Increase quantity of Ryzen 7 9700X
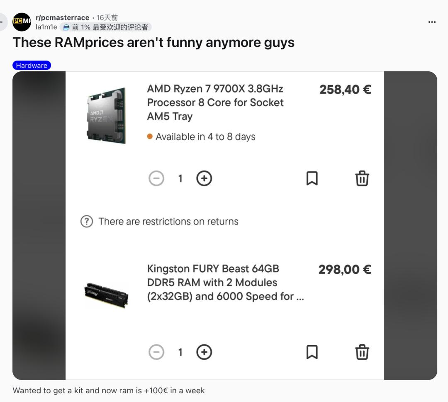 204,179
